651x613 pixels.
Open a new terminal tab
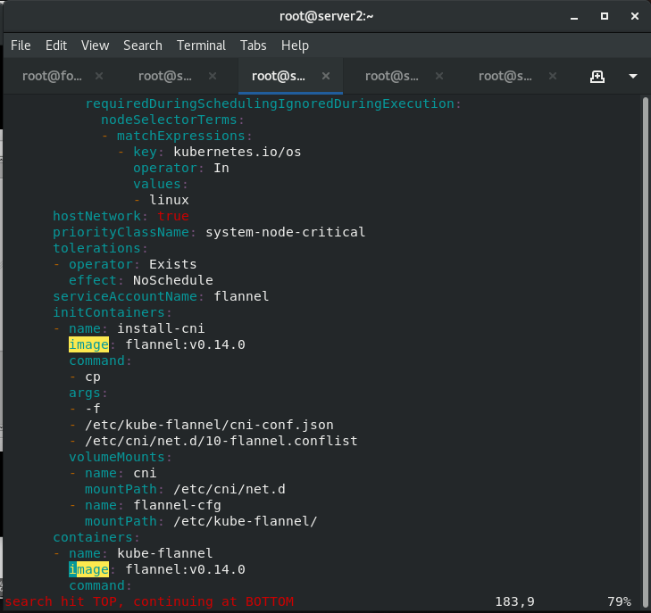[597, 77]
